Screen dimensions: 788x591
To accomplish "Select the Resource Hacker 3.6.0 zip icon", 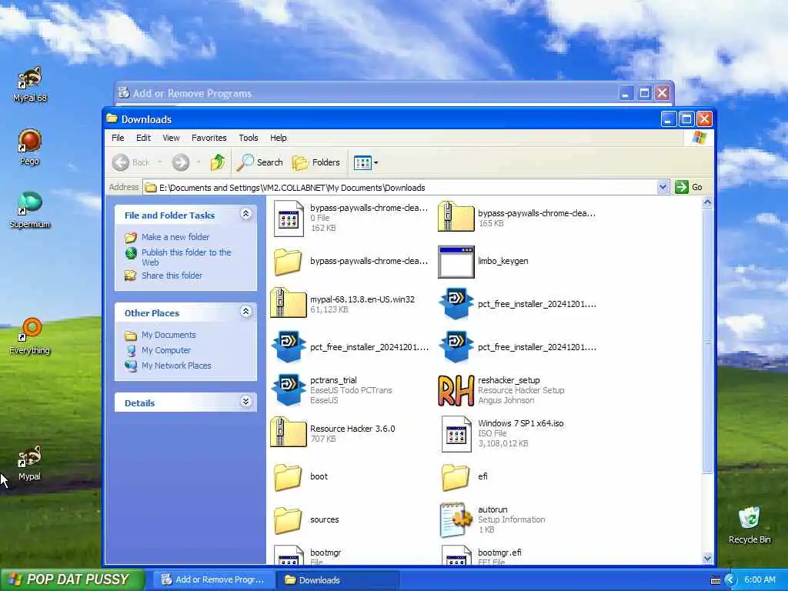I will [x=288, y=432].
